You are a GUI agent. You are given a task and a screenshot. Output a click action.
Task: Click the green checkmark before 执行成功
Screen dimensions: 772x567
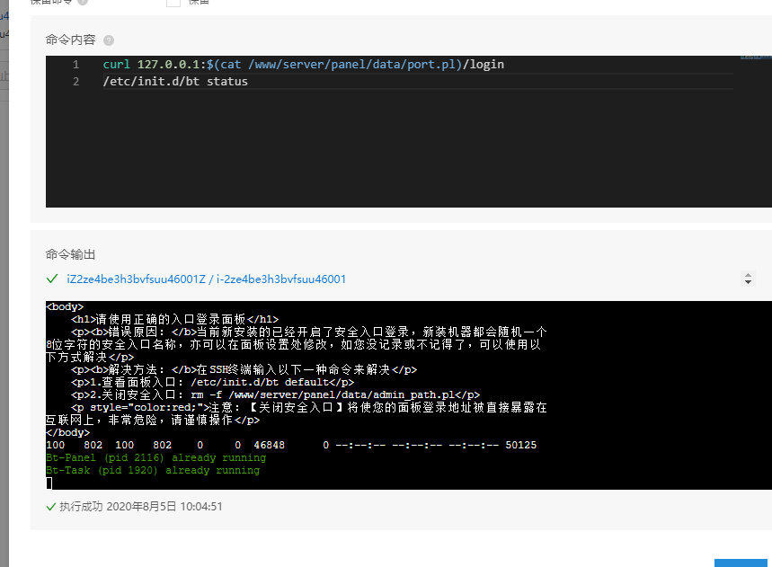[x=50, y=507]
